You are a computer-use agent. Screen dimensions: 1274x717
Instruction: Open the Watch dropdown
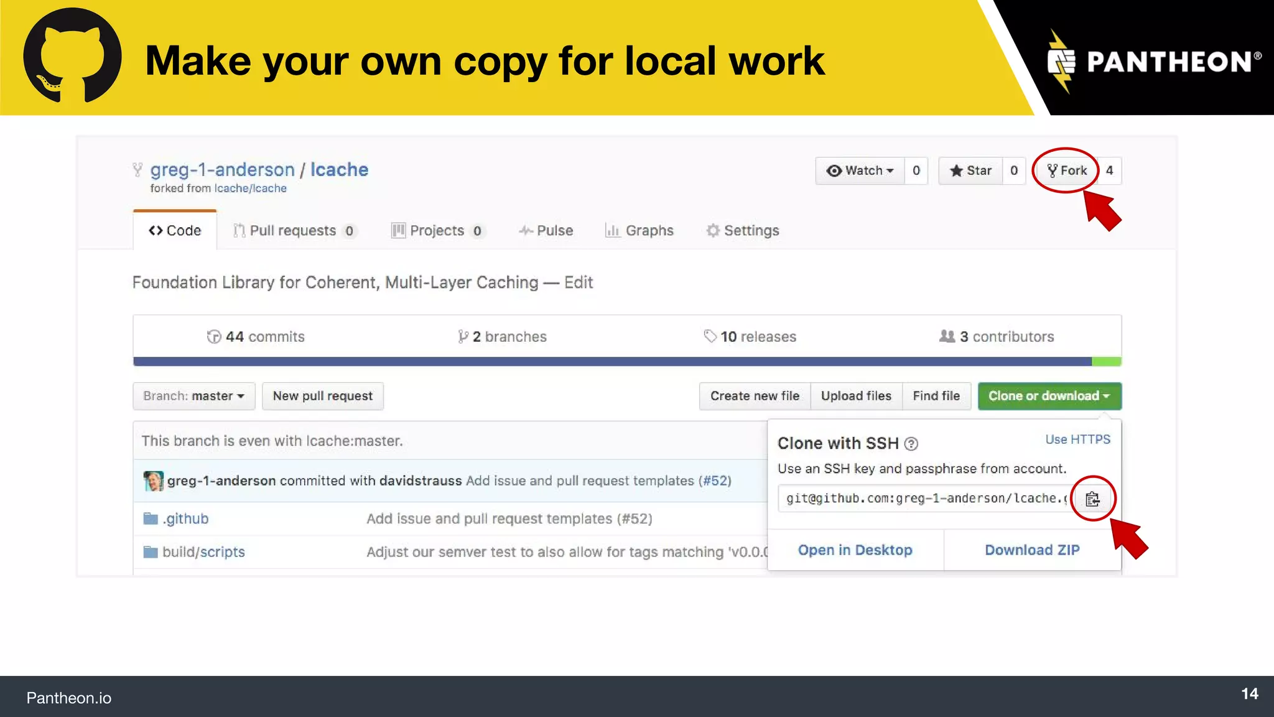[x=860, y=171]
